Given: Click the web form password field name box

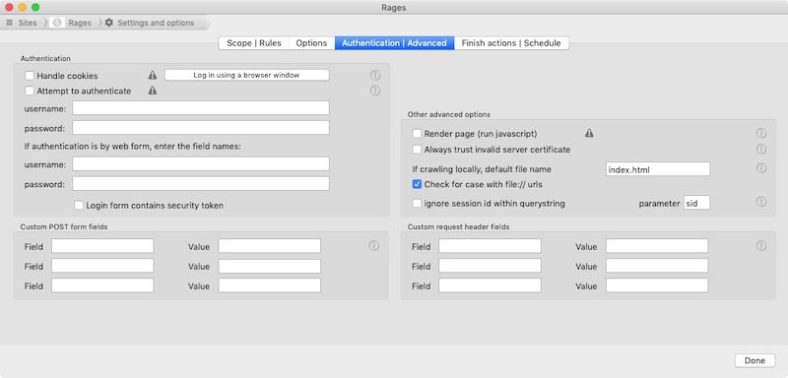Looking at the screenshot, I should click(201, 183).
